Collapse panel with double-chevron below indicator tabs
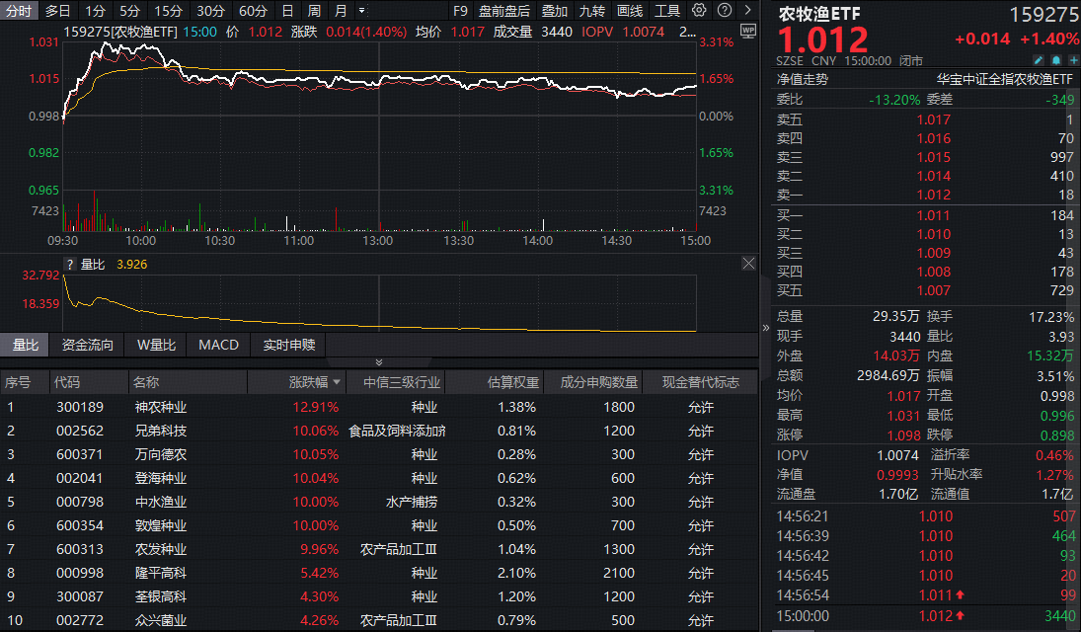Viewport: 1081px width, 632px height. (378, 362)
